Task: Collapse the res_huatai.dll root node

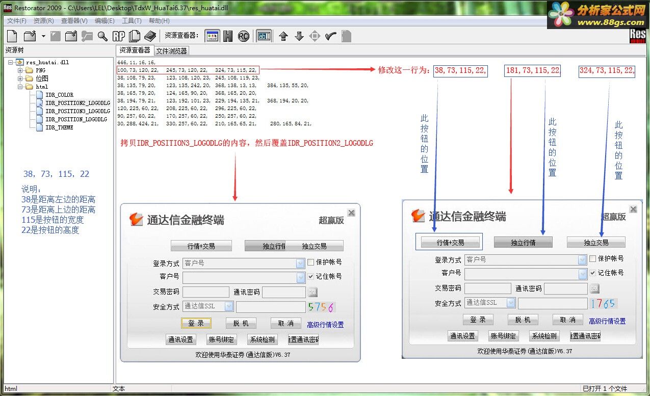Action: pyautogui.click(x=11, y=62)
